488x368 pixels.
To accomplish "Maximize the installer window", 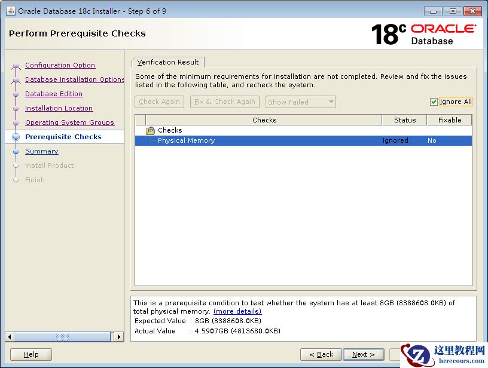I will 453,11.
